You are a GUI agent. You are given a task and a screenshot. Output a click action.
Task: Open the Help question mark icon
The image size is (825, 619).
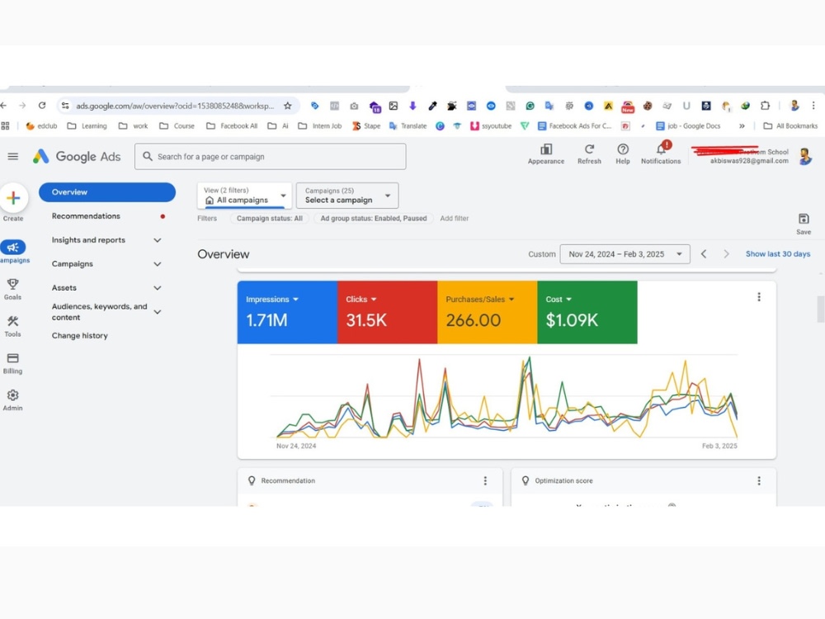(x=623, y=149)
